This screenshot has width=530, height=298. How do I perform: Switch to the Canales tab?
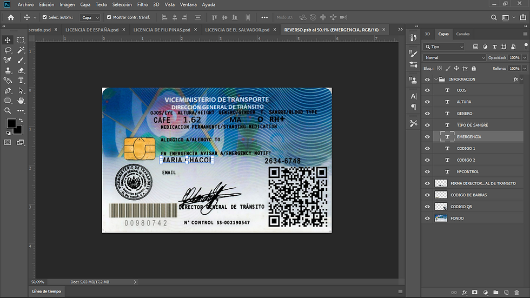pyautogui.click(x=463, y=34)
